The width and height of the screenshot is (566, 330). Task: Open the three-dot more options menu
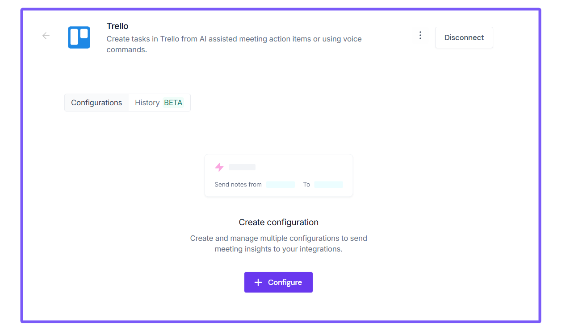click(420, 36)
